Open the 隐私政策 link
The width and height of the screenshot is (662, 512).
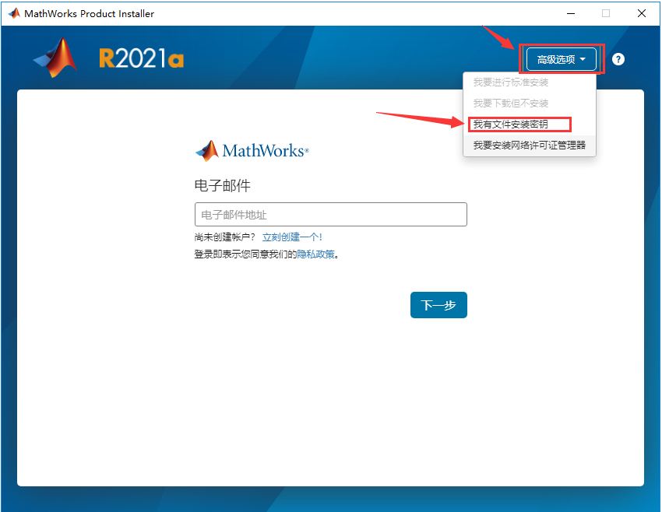315,254
